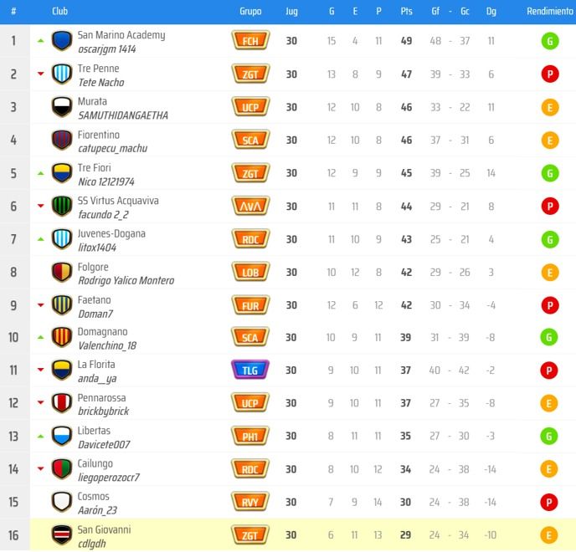Click the Folgore club crest icon
Viewport: 576px width, 552px height.
pos(61,272)
